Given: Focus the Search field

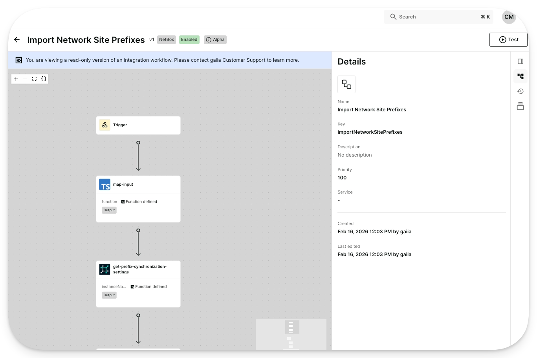Looking at the screenshot, I should 439,17.
